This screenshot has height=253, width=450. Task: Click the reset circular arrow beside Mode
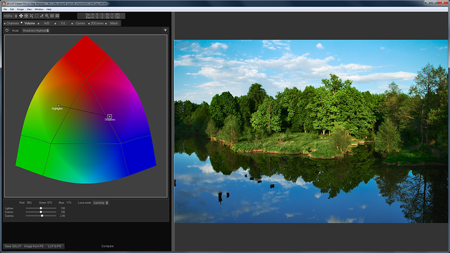7,31
